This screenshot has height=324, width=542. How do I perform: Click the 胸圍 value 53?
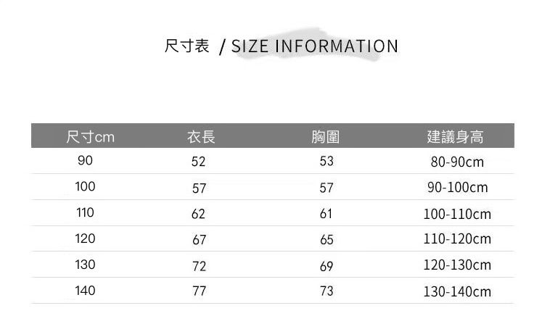point(327,162)
